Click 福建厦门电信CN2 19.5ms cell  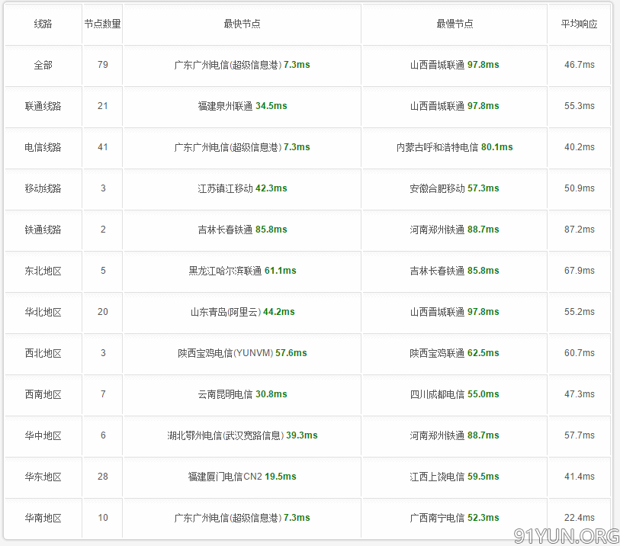point(243,477)
